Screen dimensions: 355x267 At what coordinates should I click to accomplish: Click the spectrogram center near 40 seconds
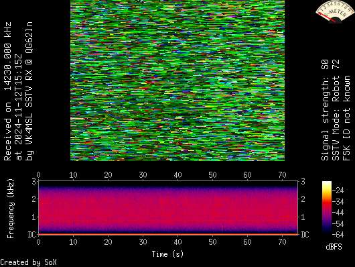coord(177,207)
